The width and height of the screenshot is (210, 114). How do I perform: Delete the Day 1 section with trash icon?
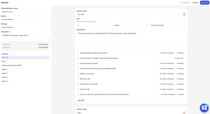pos(184,112)
